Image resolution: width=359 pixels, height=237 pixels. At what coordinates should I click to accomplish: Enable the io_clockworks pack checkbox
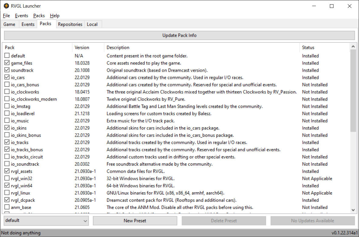(x=7, y=91)
